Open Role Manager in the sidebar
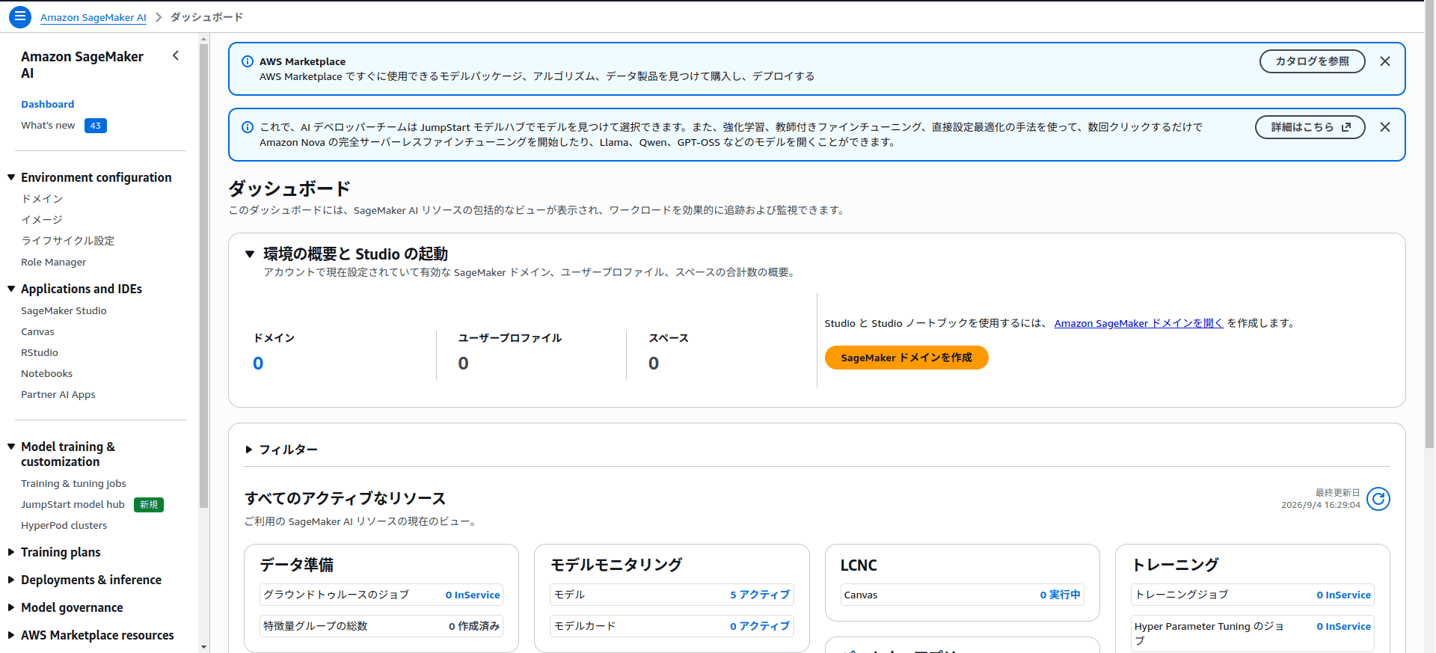Screen dimensions: 1436x653 (54, 263)
